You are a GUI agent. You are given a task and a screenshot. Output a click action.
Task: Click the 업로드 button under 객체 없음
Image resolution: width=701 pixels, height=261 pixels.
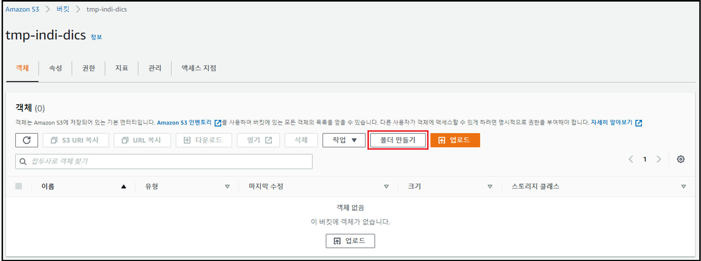pos(350,241)
